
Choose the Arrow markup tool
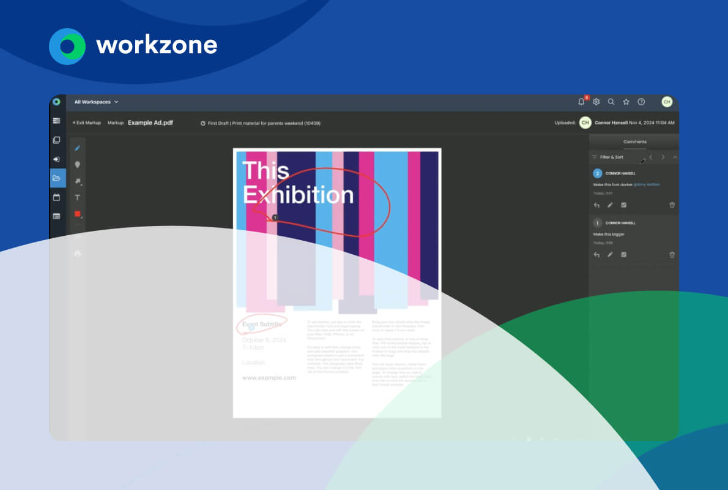[77, 181]
